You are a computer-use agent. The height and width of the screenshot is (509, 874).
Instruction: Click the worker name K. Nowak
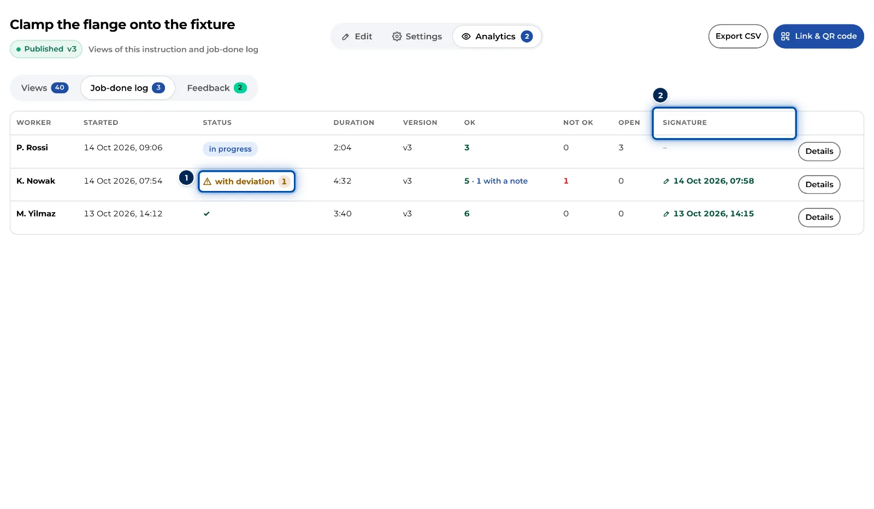coord(36,181)
